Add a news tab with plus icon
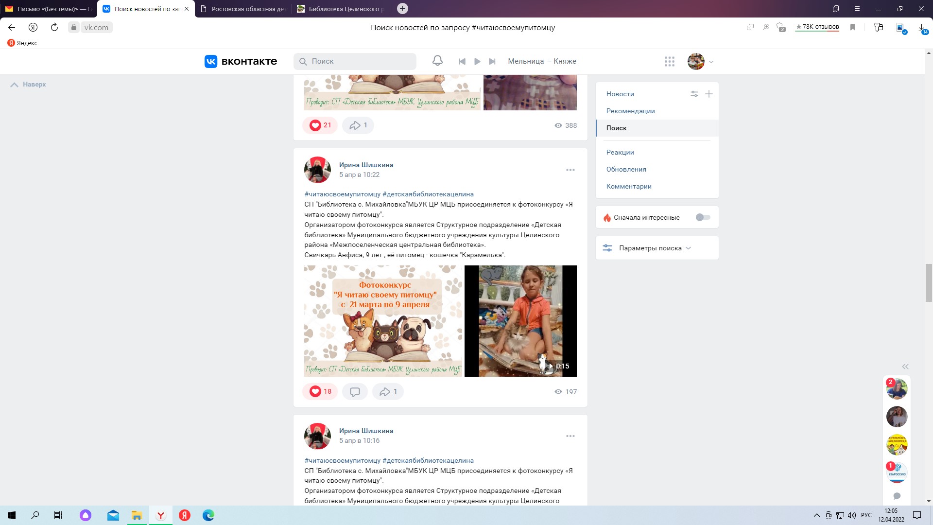The height and width of the screenshot is (525, 933). 709,94
